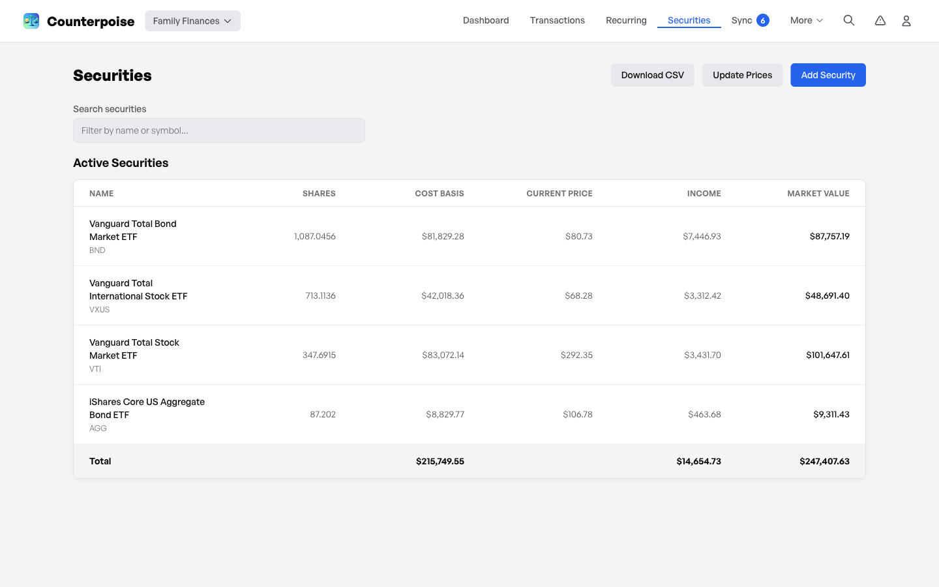The width and height of the screenshot is (939, 587).
Task: Click the MARKET VALUE column header
Action: coord(818,194)
